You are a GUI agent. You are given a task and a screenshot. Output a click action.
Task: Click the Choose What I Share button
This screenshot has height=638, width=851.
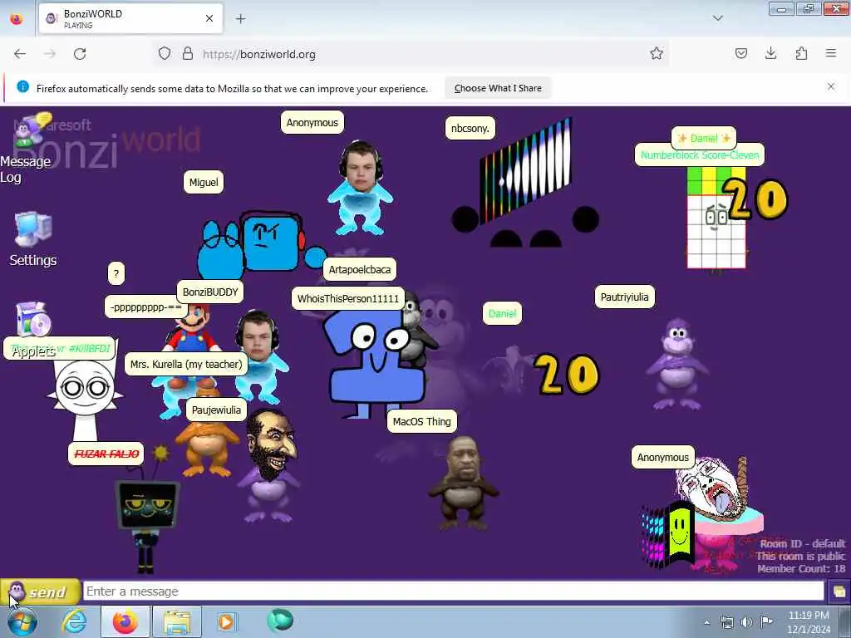(498, 88)
